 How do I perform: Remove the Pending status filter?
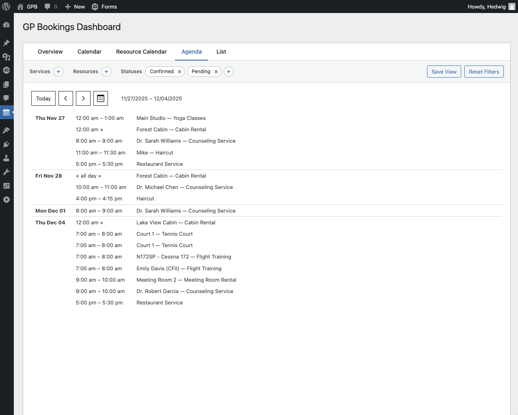pos(216,72)
